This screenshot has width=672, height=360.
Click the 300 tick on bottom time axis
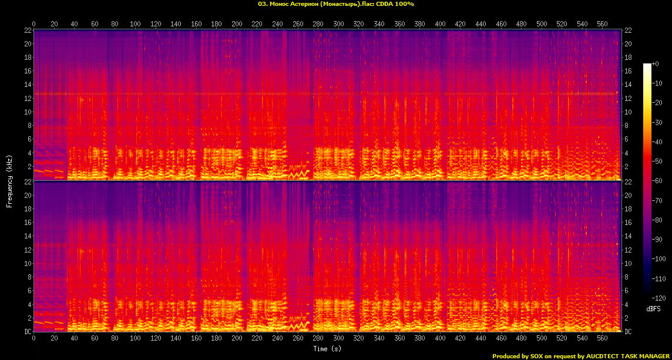(x=338, y=338)
